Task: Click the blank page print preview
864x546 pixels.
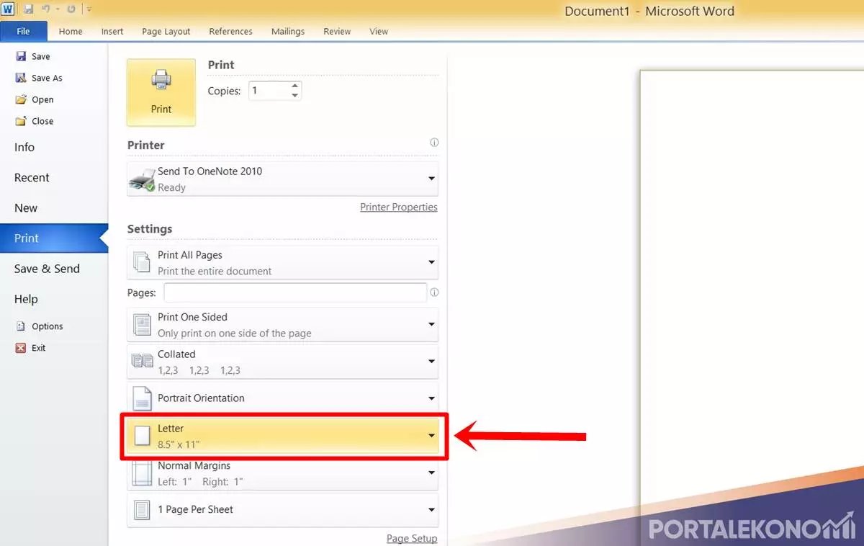Action: pyautogui.click(x=752, y=308)
